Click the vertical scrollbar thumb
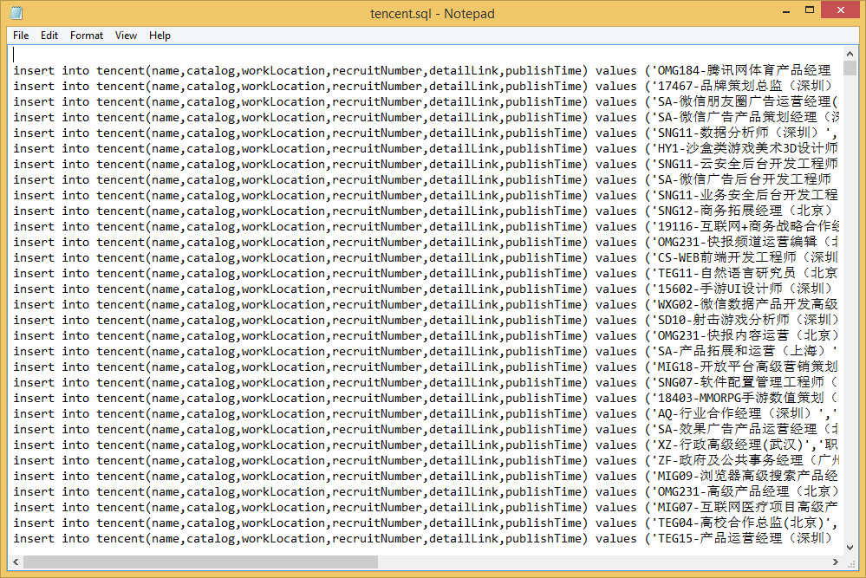The height and width of the screenshot is (578, 866). point(849,69)
